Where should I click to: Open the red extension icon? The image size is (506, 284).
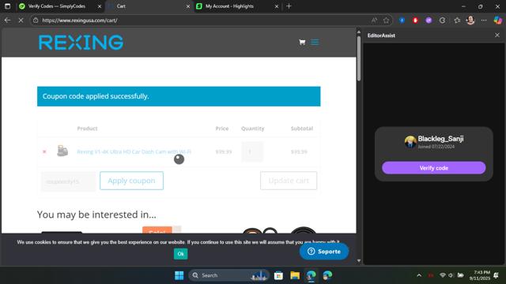click(415, 21)
